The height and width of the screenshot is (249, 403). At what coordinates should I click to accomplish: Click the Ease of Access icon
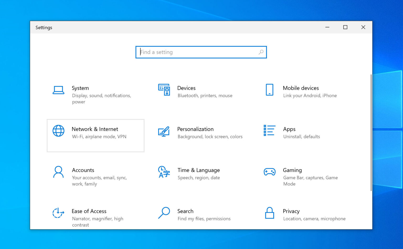click(58, 213)
